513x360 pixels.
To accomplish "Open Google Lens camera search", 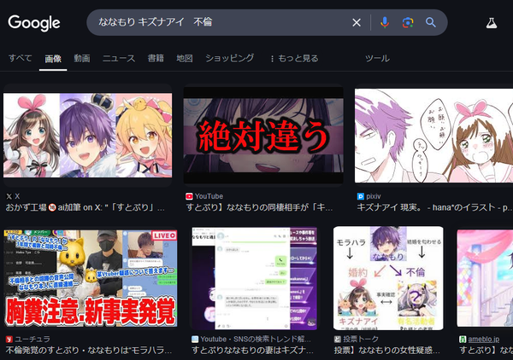I will 408,22.
